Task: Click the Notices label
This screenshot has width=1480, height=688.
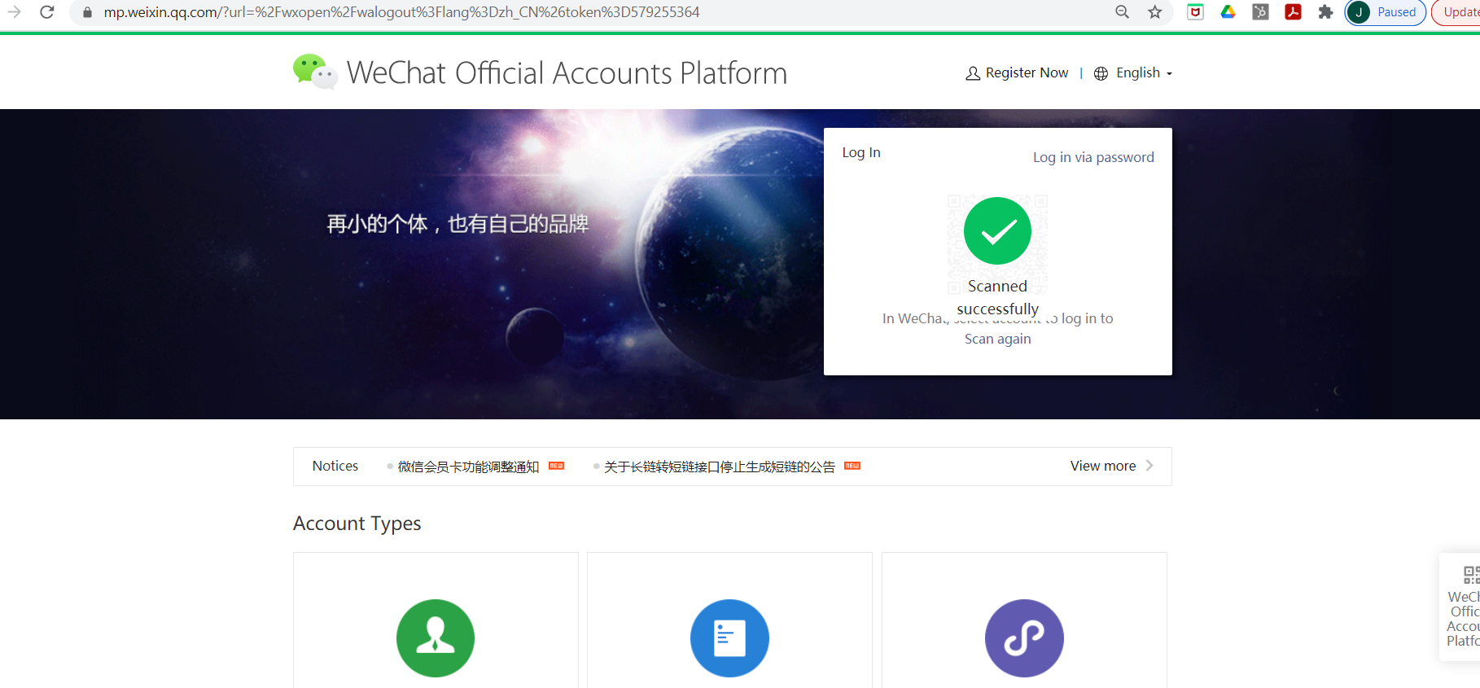Action: pyautogui.click(x=335, y=466)
